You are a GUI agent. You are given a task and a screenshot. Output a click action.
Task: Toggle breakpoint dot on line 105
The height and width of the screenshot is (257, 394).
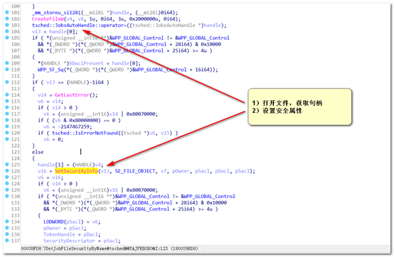(x=7, y=38)
